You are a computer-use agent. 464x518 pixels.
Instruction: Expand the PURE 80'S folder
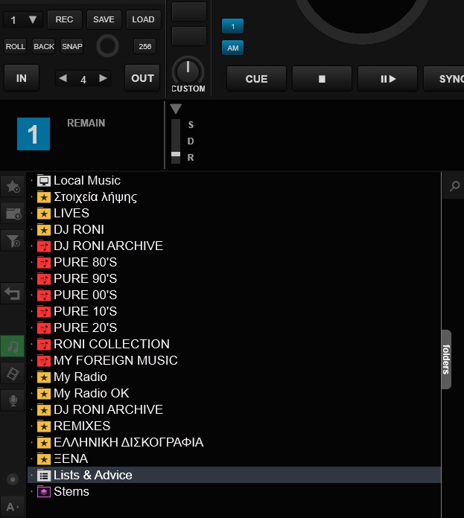tap(31, 263)
